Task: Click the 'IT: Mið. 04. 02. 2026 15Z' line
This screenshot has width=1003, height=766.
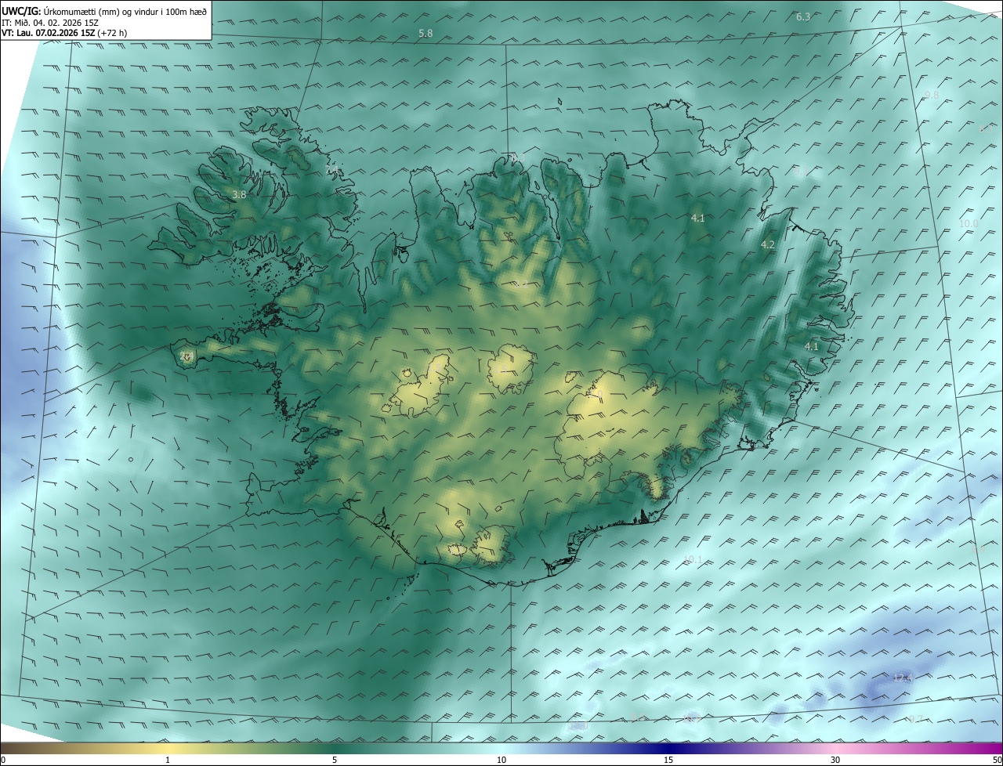Action: (x=50, y=22)
